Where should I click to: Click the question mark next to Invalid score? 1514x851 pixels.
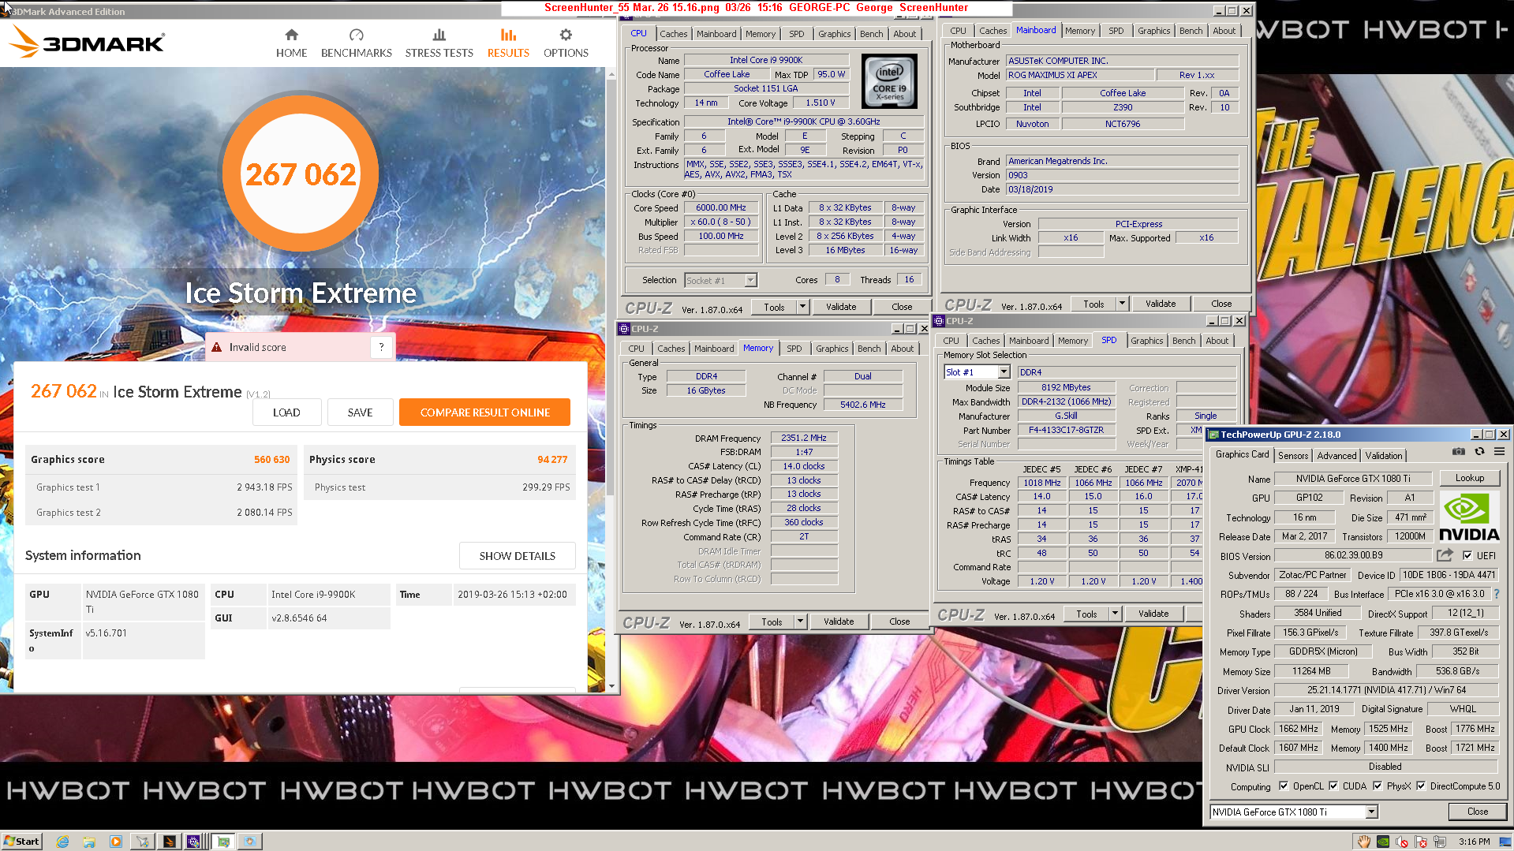click(382, 347)
